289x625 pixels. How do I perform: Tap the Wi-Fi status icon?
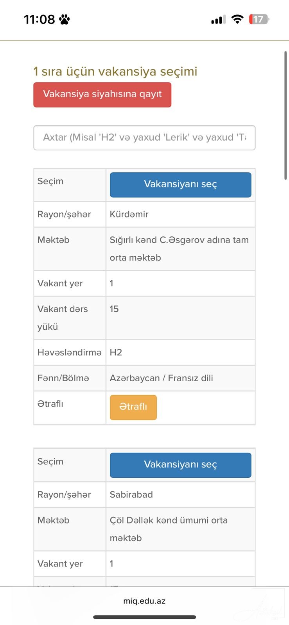pyautogui.click(x=237, y=19)
